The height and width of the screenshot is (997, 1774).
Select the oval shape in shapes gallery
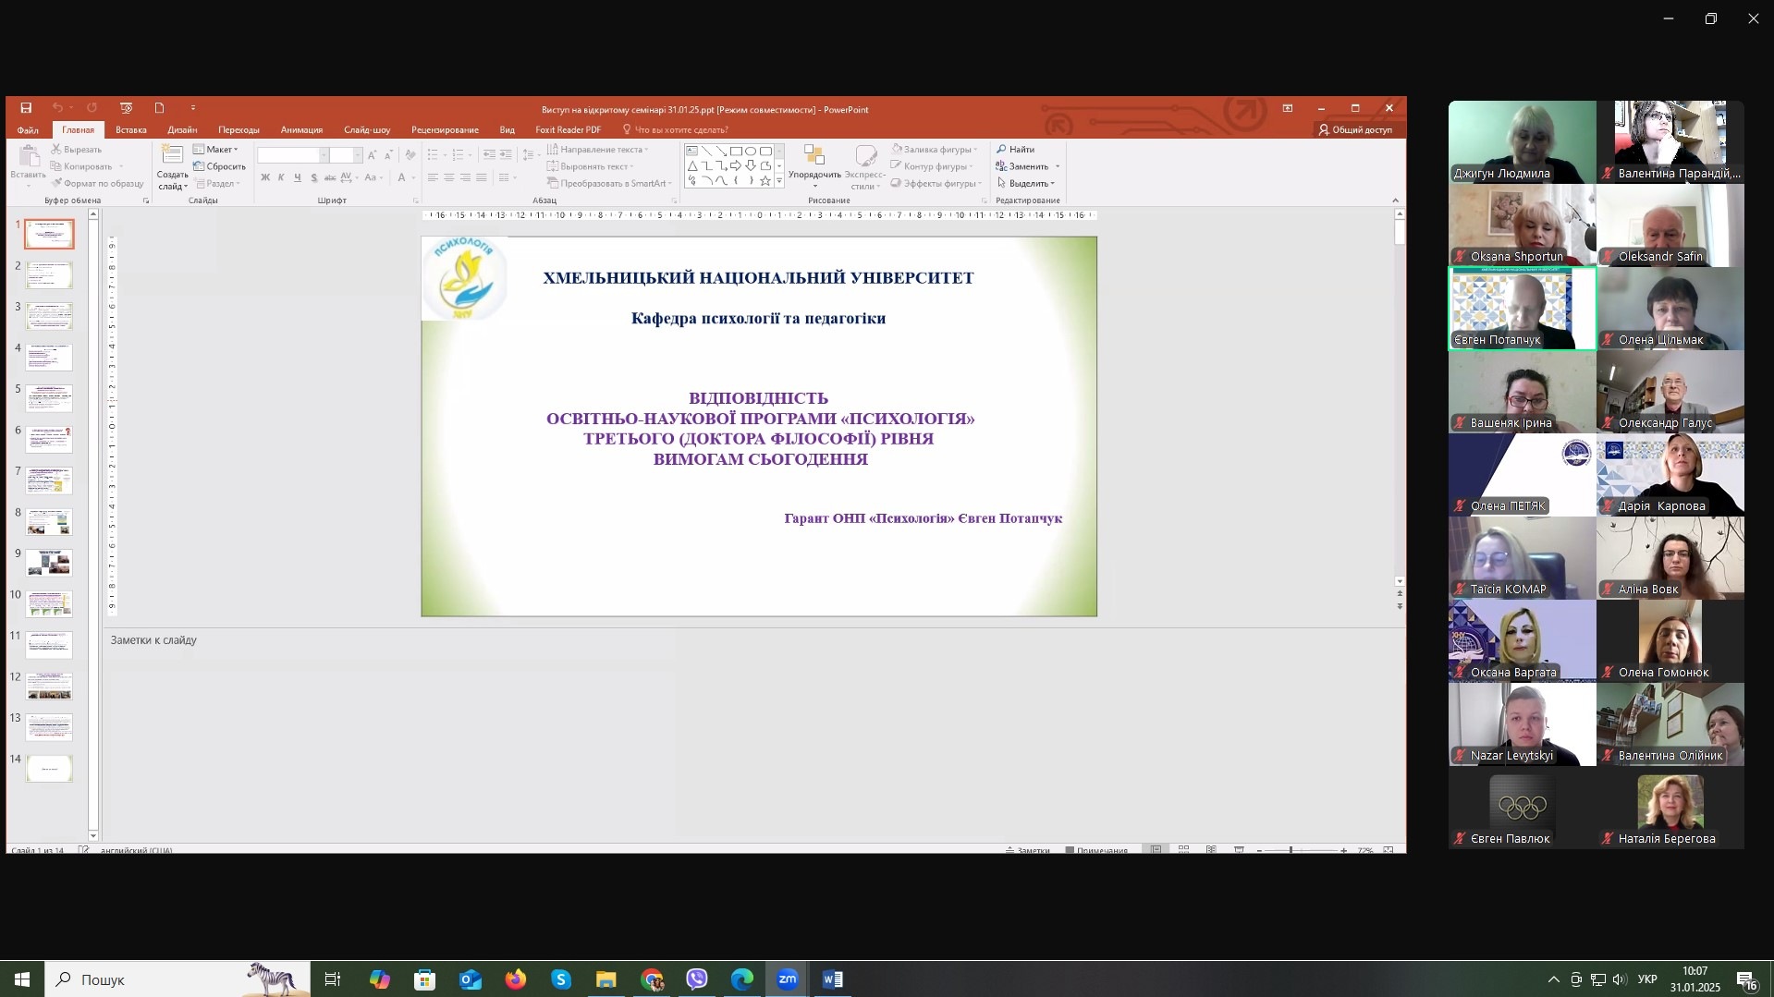(751, 151)
